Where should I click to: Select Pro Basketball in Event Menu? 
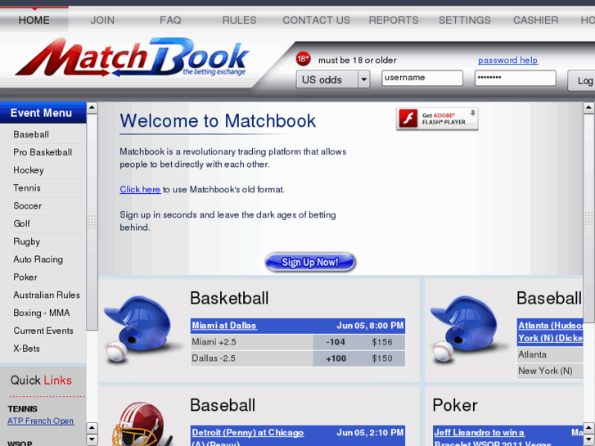[x=43, y=152]
